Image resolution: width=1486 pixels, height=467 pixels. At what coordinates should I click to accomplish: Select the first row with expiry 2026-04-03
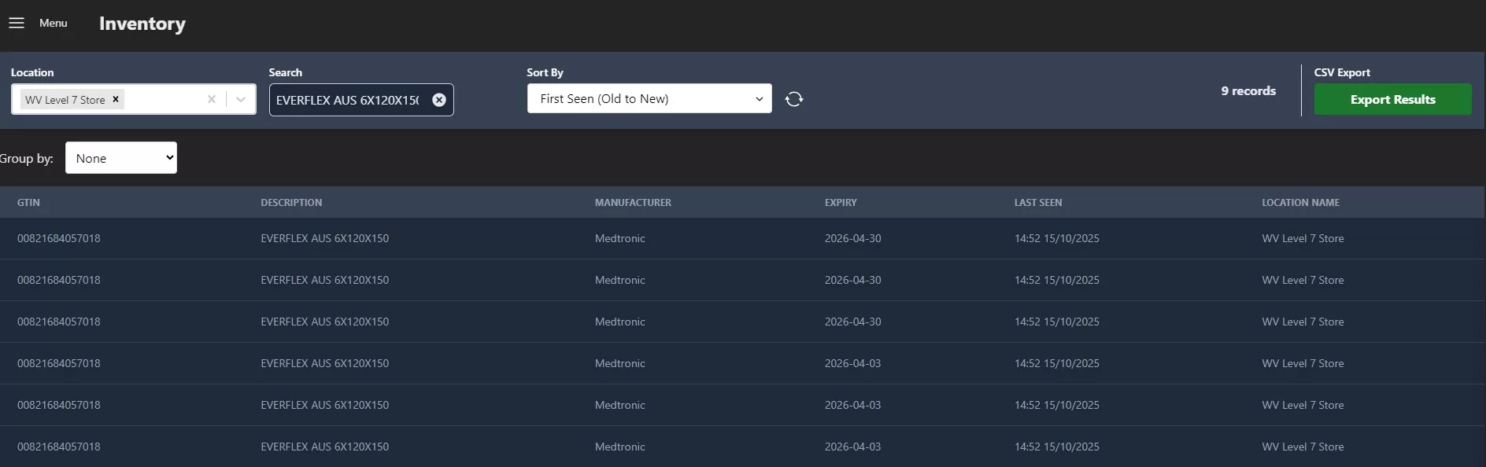pos(852,363)
